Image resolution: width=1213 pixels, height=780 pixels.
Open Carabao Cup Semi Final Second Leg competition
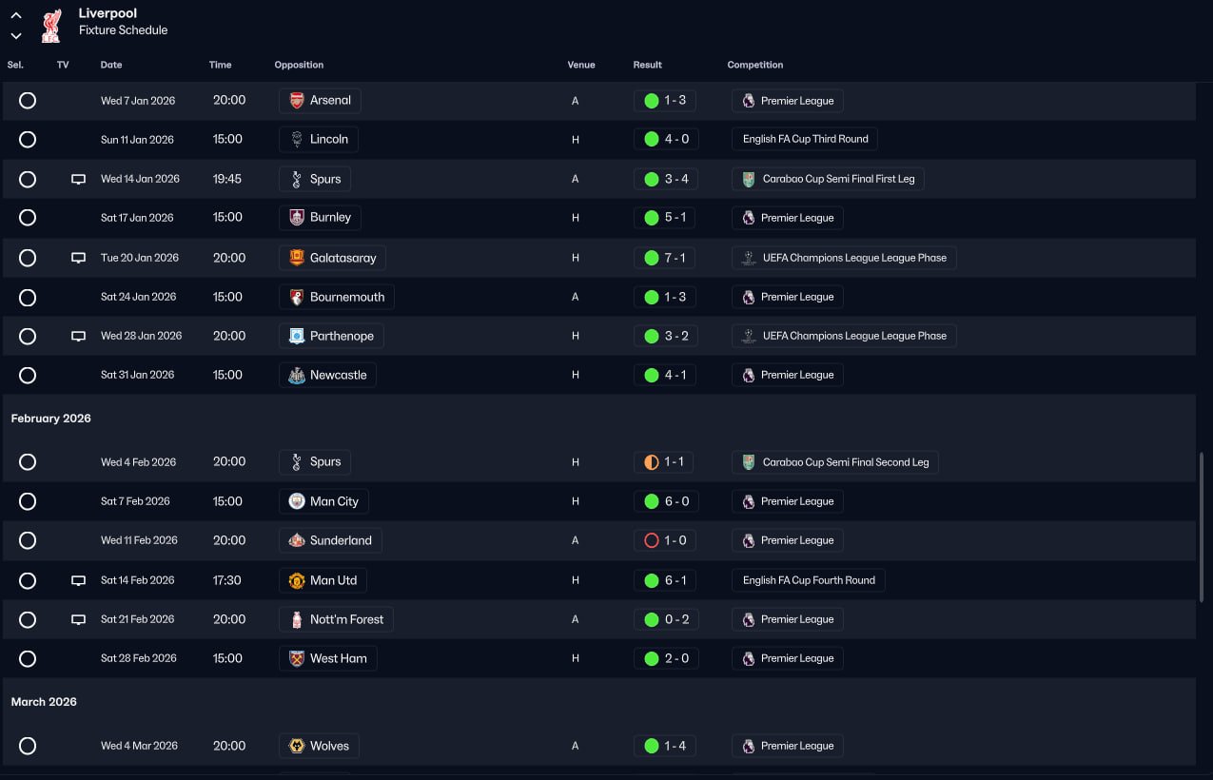[835, 462]
